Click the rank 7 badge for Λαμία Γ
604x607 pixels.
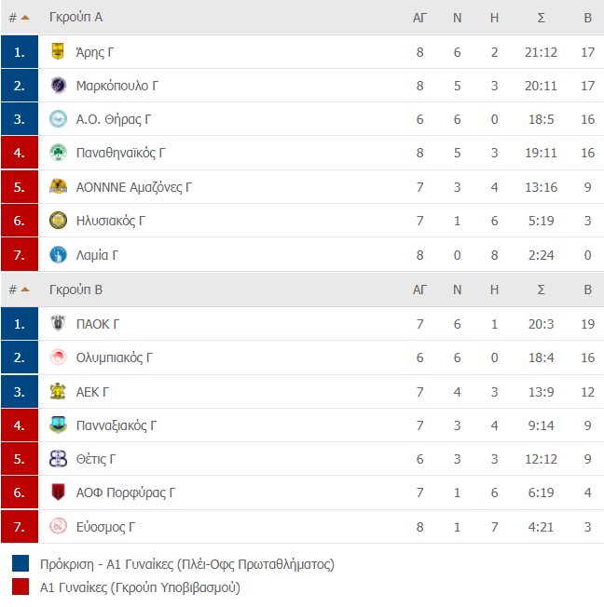20,254
